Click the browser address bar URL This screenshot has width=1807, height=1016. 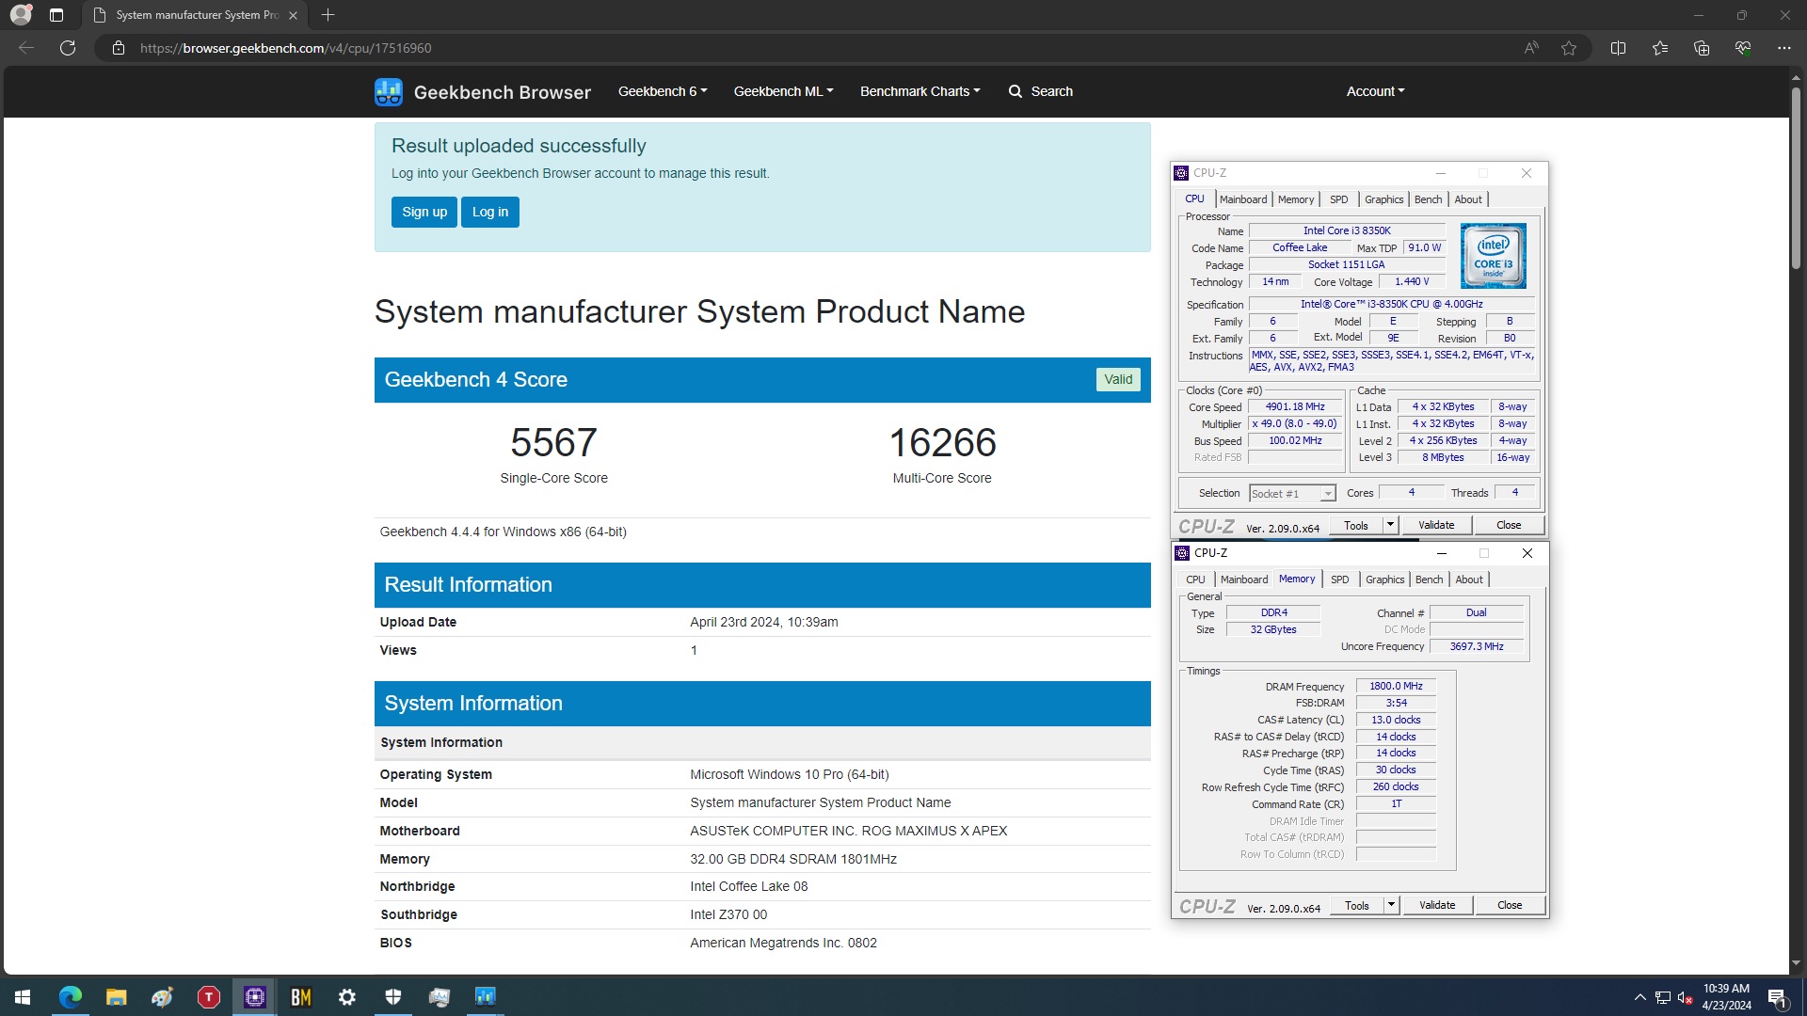pos(286,48)
